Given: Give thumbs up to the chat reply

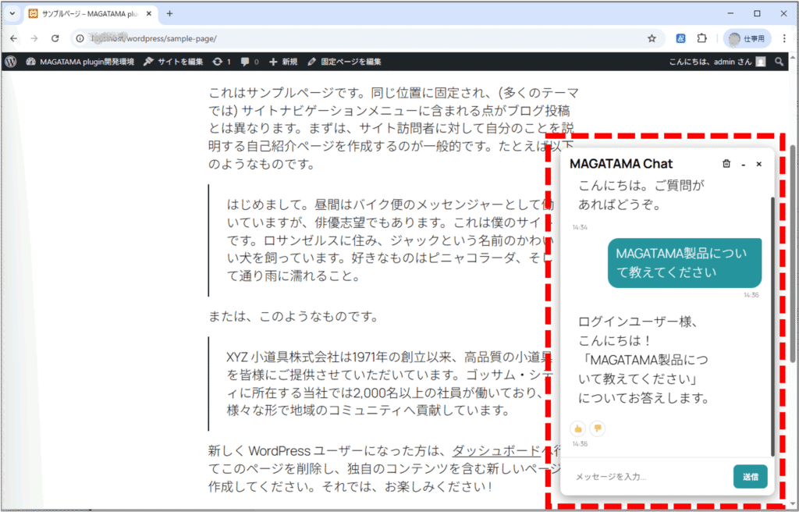Looking at the screenshot, I should (x=578, y=428).
